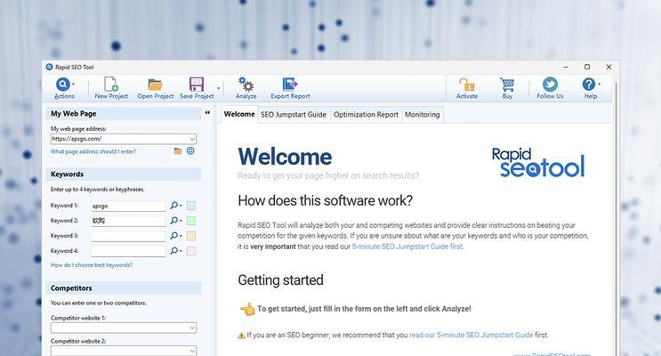The width and height of the screenshot is (661, 356).
Task: Save Project with the floppy icon
Action: point(197,85)
